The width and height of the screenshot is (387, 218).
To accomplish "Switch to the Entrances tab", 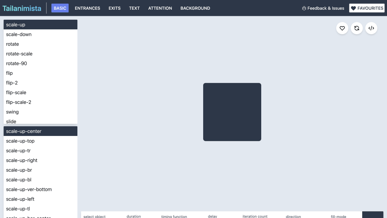I will coord(87,8).
